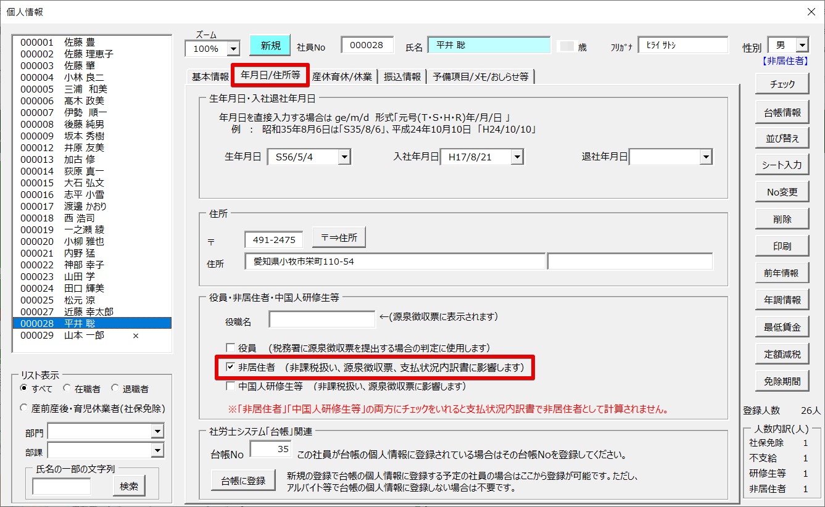This screenshot has width=825, height=507.
Task: Open the 退社年月日 dropdown
Action: click(706, 157)
